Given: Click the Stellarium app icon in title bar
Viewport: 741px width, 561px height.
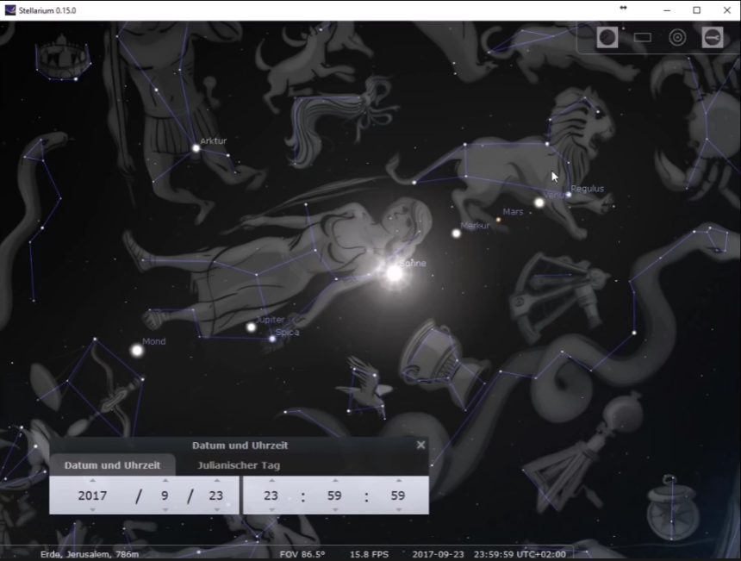Looking at the screenshot, I should pos(10,10).
